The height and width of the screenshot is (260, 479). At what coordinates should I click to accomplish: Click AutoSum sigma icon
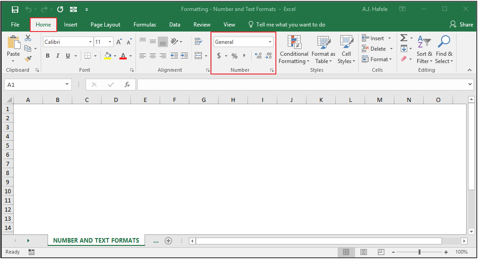click(x=404, y=38)
